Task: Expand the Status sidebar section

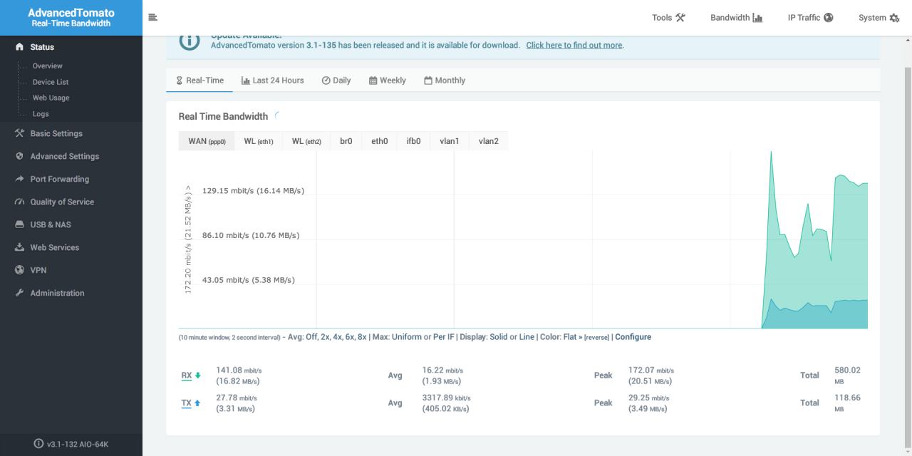Action: 71,47
